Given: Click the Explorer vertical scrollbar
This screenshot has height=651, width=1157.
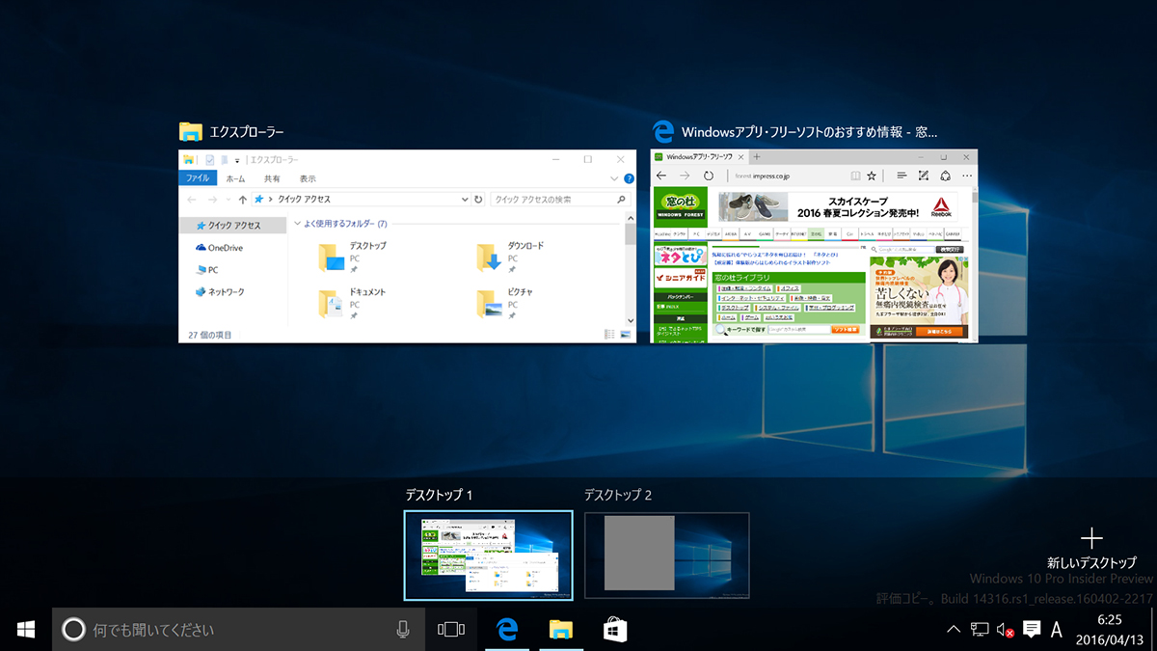Looking at the screenshot, I should [x=630, y=272].
